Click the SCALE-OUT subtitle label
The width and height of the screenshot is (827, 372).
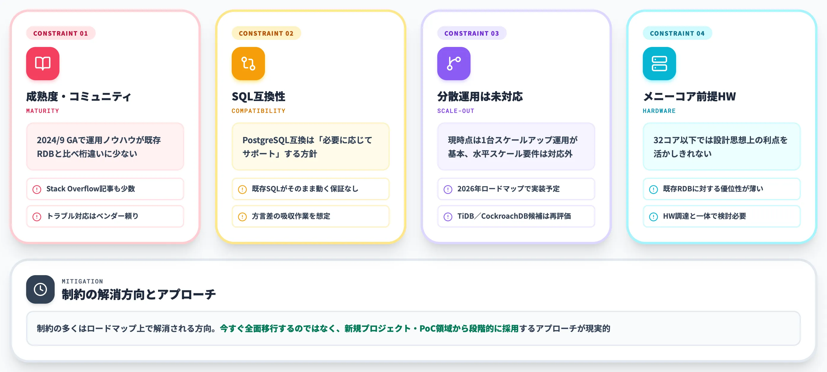(x=456, y=111)
